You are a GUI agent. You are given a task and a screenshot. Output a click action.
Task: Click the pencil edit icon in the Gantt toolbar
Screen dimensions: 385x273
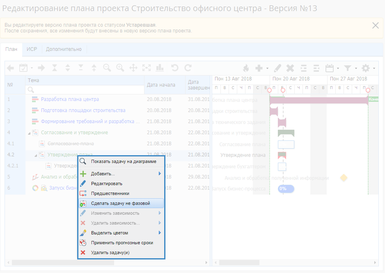pos(278,68)
